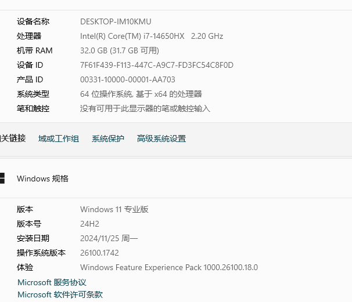Image resolution: width=352 pixels, height=302 pixels.
Task: Select Windows Feature Experience Pack 1000.26100.18.0 text
Action: 169,267
